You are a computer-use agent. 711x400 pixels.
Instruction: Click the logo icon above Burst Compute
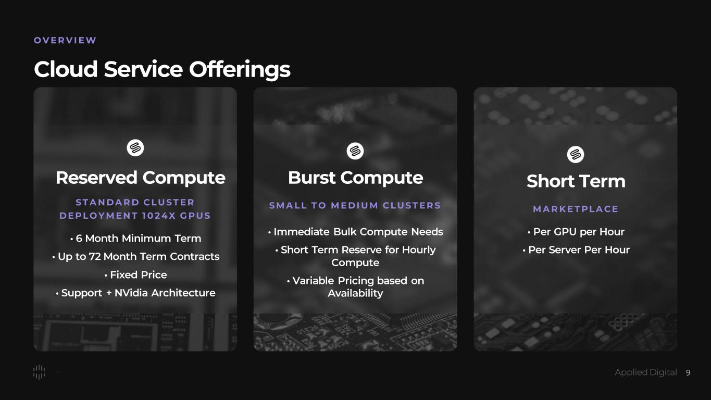point(355,151)
